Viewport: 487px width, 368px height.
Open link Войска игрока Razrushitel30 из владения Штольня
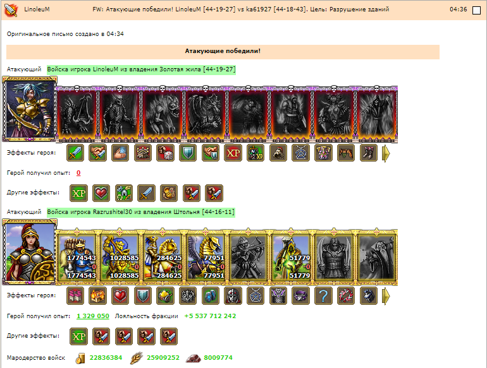(x=141, y=212)
